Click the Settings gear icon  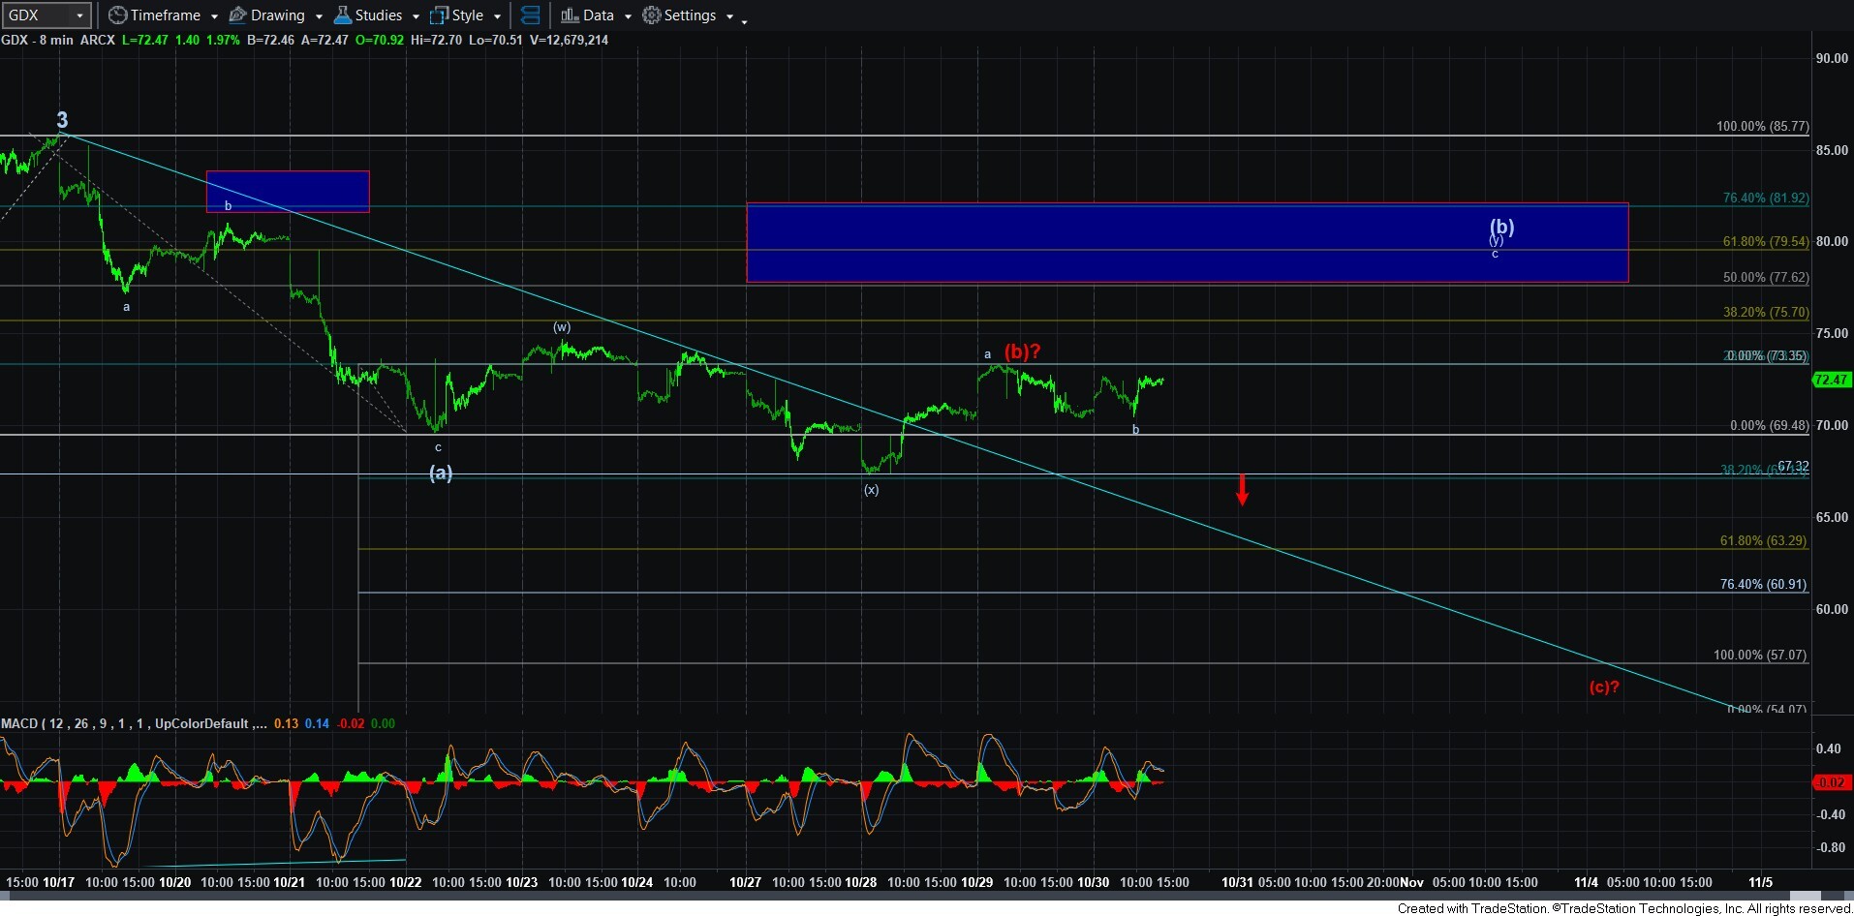coord(652,15)
